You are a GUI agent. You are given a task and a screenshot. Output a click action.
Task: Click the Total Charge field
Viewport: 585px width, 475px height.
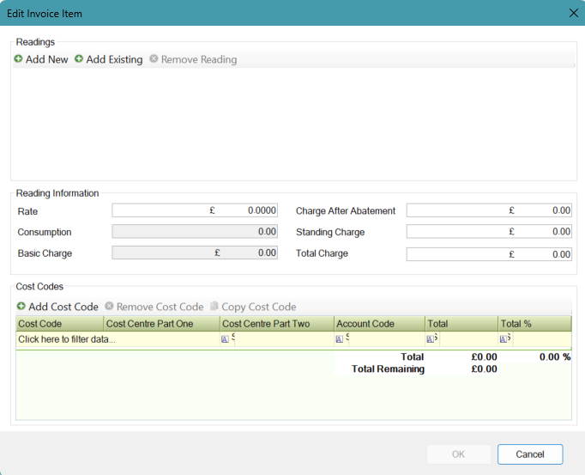point(488,254)
